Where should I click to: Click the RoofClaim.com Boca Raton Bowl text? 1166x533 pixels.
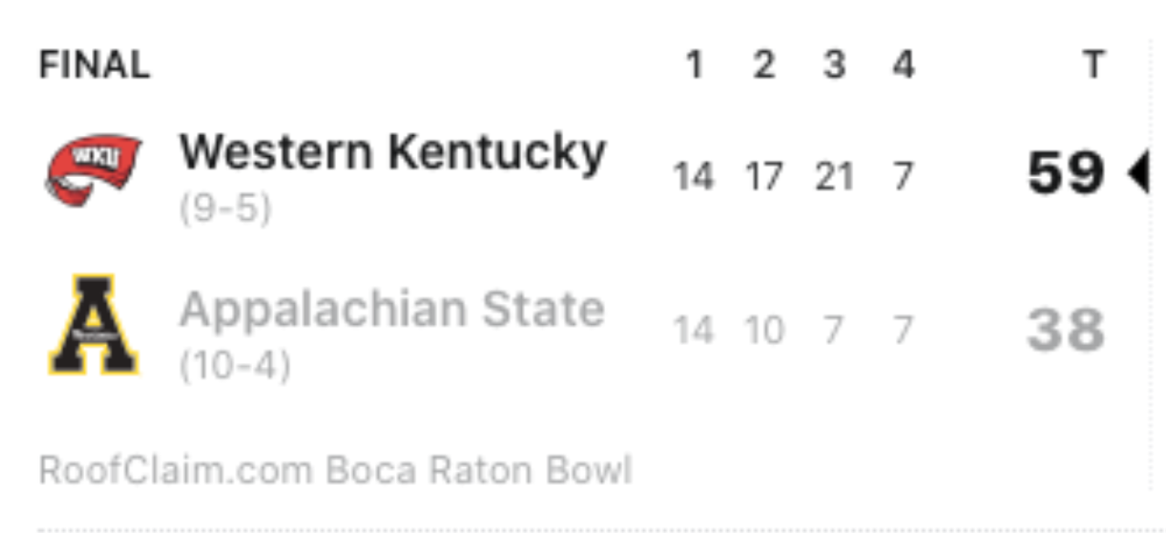pos(335,471)
